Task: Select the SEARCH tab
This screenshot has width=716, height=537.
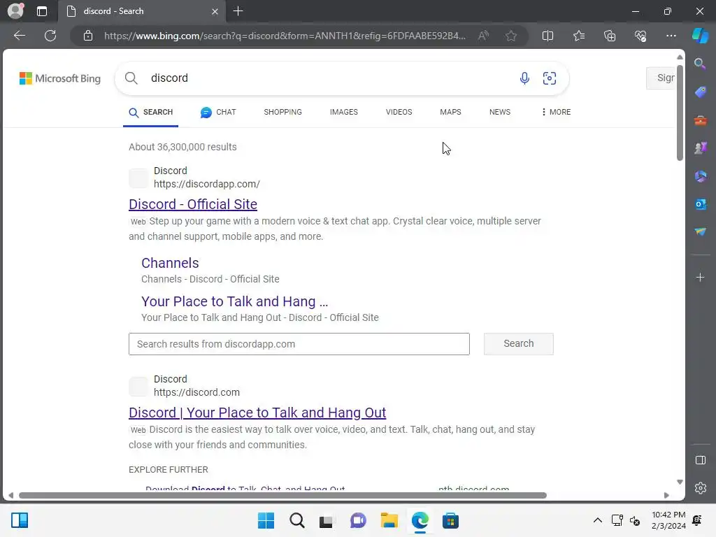Action: [151, 113]
